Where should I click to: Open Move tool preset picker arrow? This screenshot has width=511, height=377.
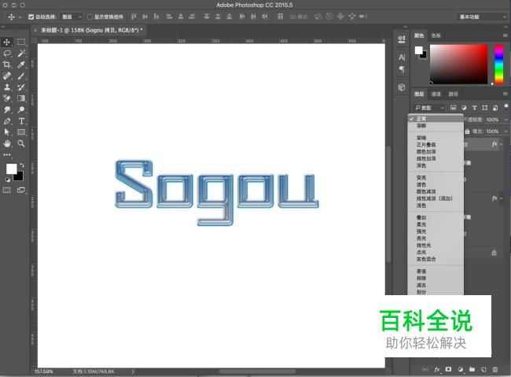[20, 17]
